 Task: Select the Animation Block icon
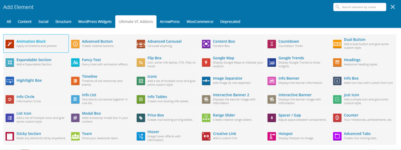[x=10, y=44]
